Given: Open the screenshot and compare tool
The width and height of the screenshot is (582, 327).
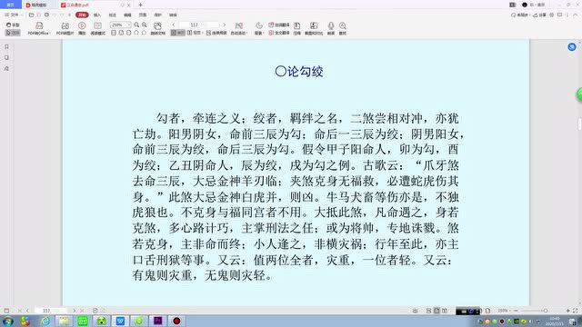Looking at the screenshot, I should (x=314, y=28).
